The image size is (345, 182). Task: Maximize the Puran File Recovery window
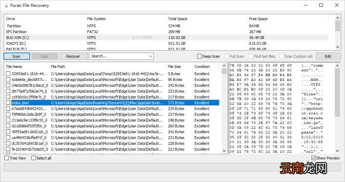click(x=321, y=5)
